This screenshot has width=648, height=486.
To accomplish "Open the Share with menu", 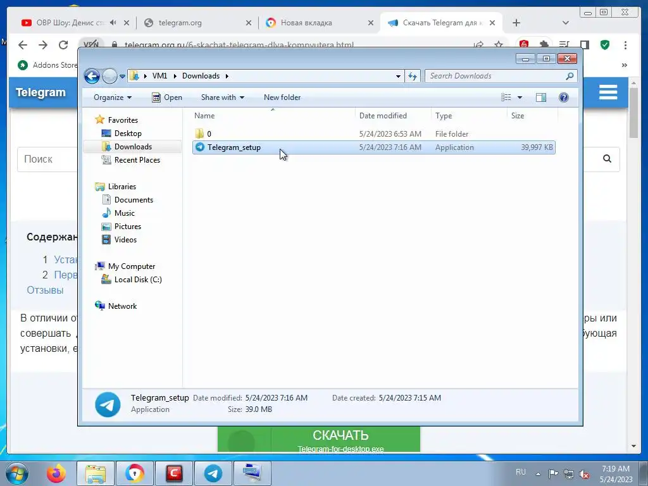I will (x=222, y=97).
